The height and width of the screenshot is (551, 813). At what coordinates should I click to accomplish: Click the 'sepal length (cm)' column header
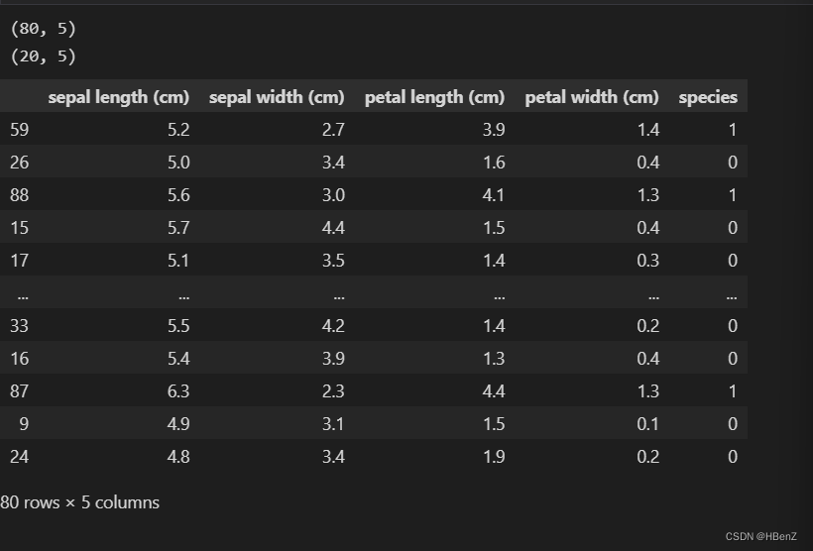(x=119, y=97)
